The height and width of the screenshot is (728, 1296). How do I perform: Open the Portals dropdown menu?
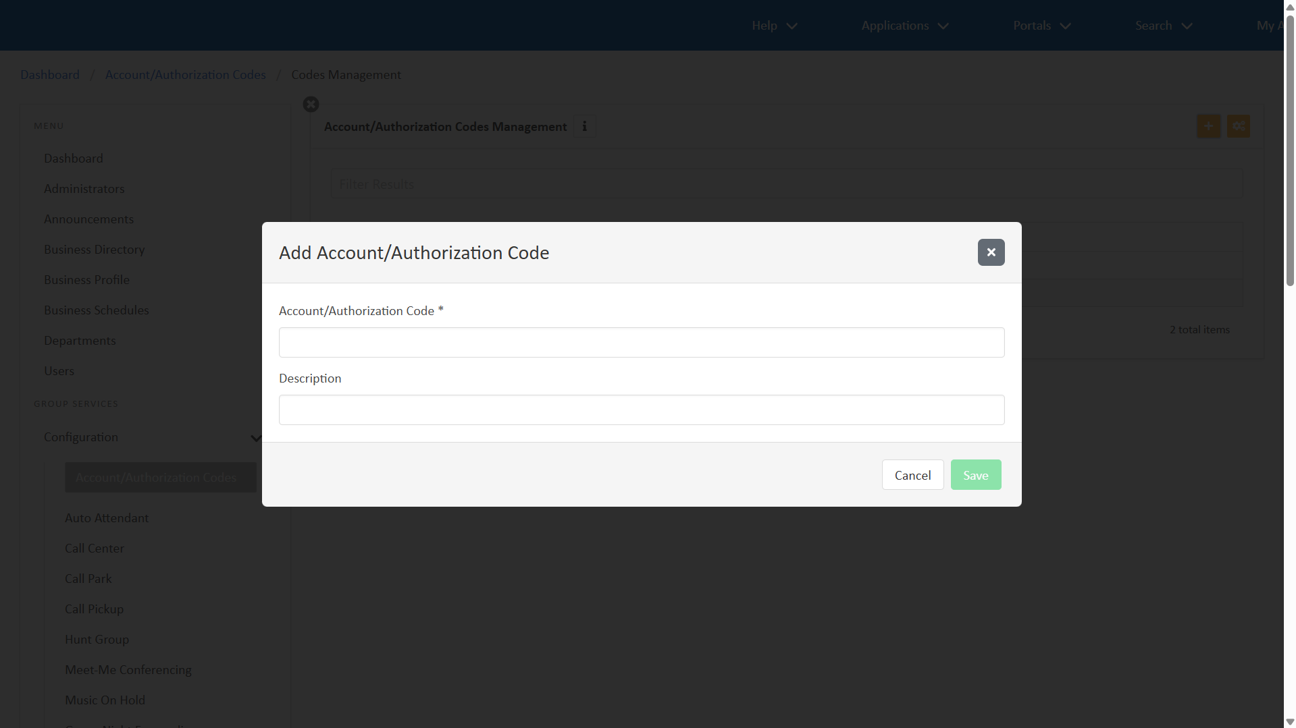tap(1041, 26)
